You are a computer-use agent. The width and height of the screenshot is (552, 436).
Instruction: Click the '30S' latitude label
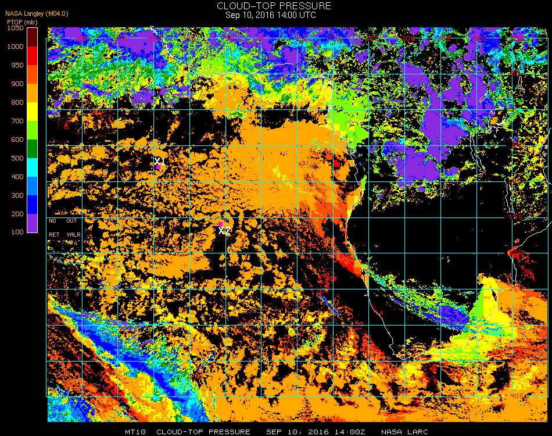(x=516, y=324)
